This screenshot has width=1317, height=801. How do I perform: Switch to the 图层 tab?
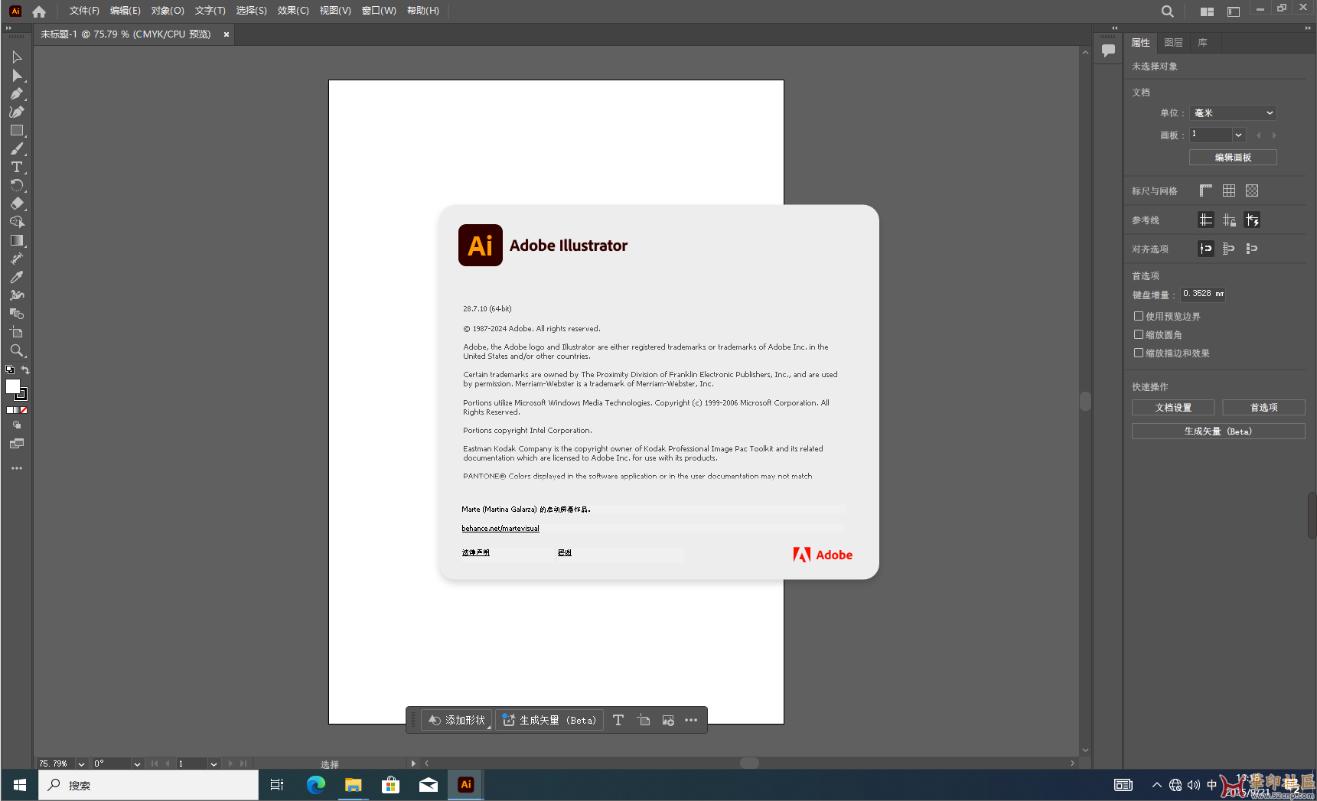[x=1173, y=43]
